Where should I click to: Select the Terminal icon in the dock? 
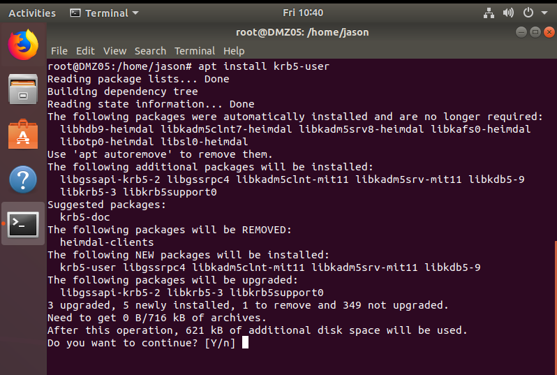point(23,224)
